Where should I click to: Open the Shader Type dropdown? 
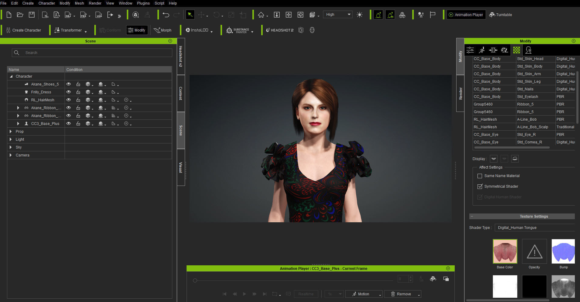535,227
